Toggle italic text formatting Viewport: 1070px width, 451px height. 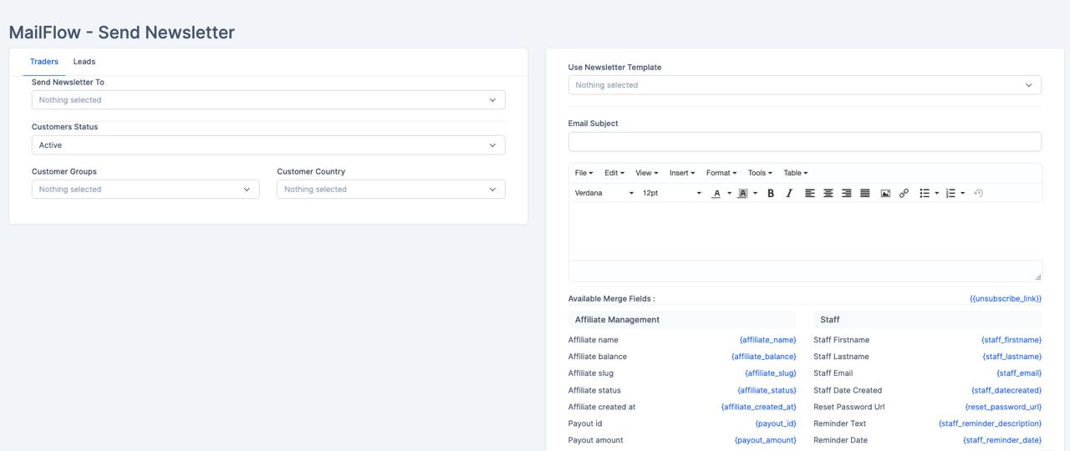tap(788, 193)
